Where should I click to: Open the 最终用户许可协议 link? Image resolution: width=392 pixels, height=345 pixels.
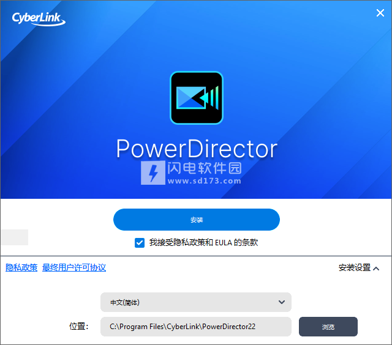[x=74, y=267]
